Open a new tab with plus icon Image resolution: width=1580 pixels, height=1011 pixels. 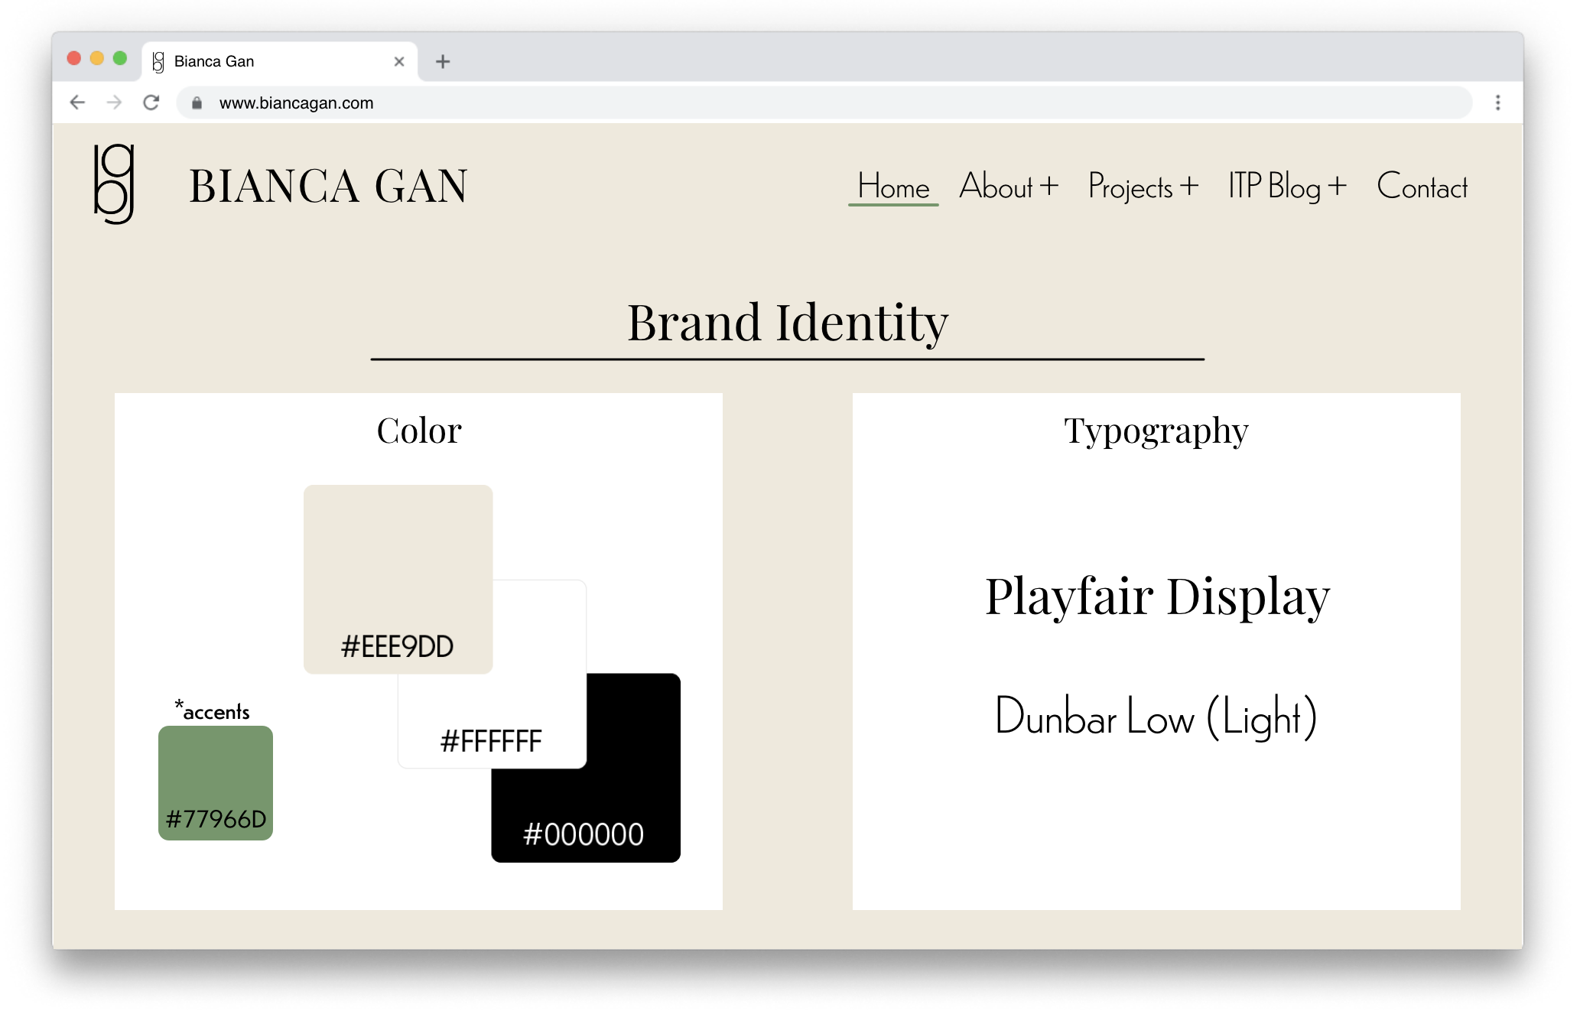(443, 62)
